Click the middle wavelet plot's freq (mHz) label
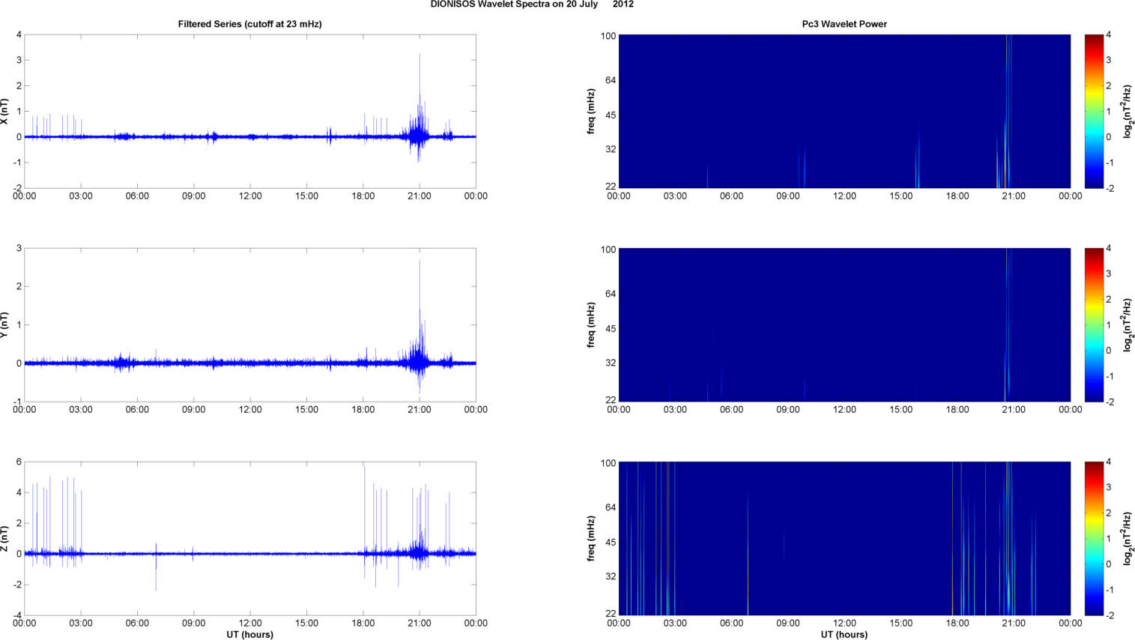Screen dimensions: 1135x640 point(591,325)
